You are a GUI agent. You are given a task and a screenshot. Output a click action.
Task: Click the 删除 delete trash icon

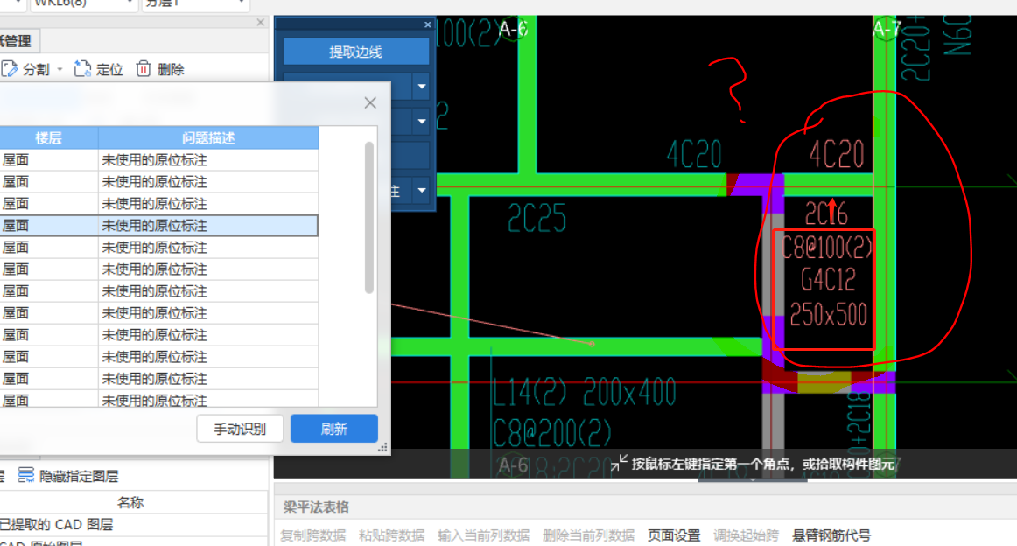144,69
